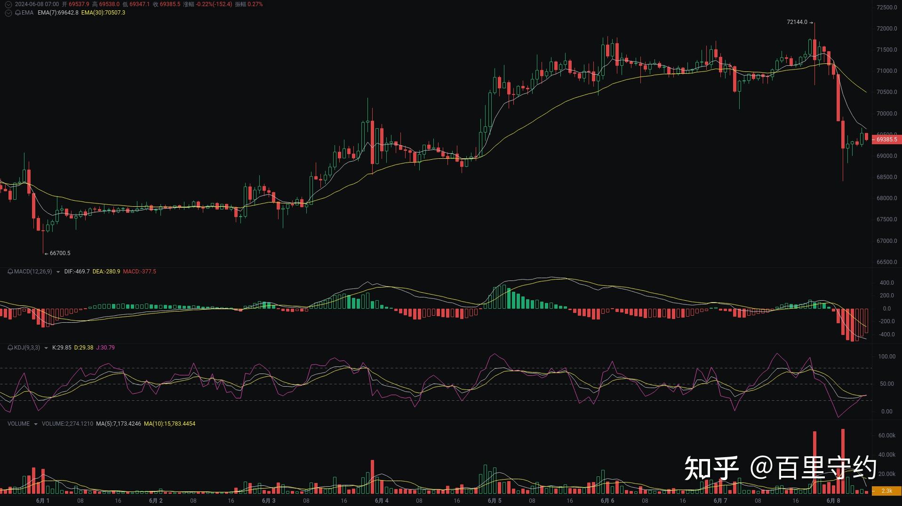Click the DEA:-280.9 readout
This screenshot has height=506, width=902.
[106, 272]
